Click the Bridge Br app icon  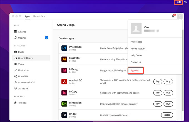tap(64, 115)
